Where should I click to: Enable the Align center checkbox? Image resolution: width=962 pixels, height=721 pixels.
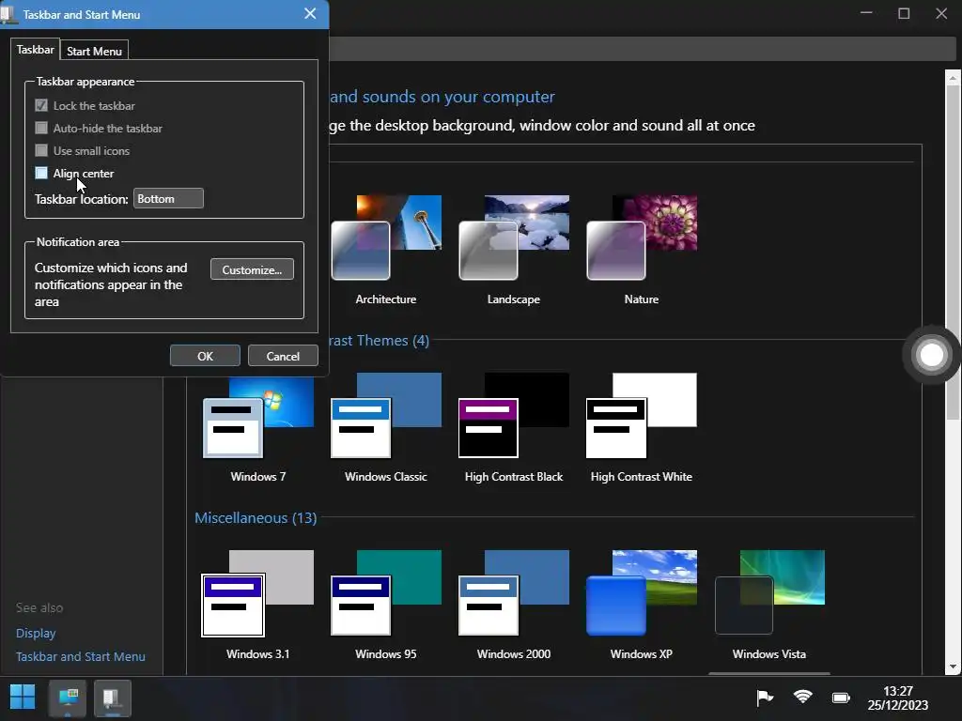[41, 173]
